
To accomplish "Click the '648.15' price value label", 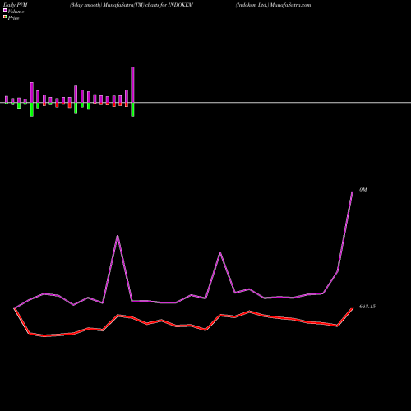I will pos(367,307).
